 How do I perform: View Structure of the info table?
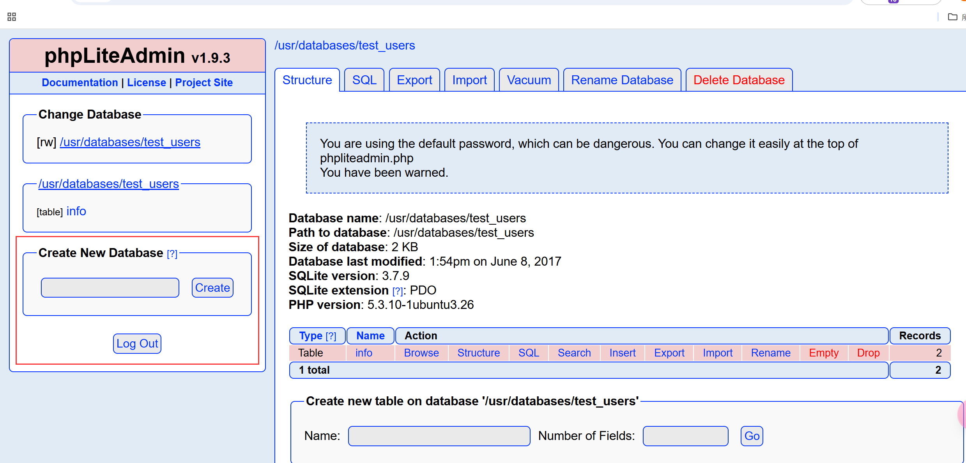pos(479,353)
